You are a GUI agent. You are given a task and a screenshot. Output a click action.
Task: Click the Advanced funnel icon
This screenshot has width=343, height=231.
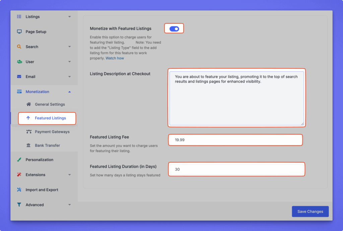click(x=19, y=205)
